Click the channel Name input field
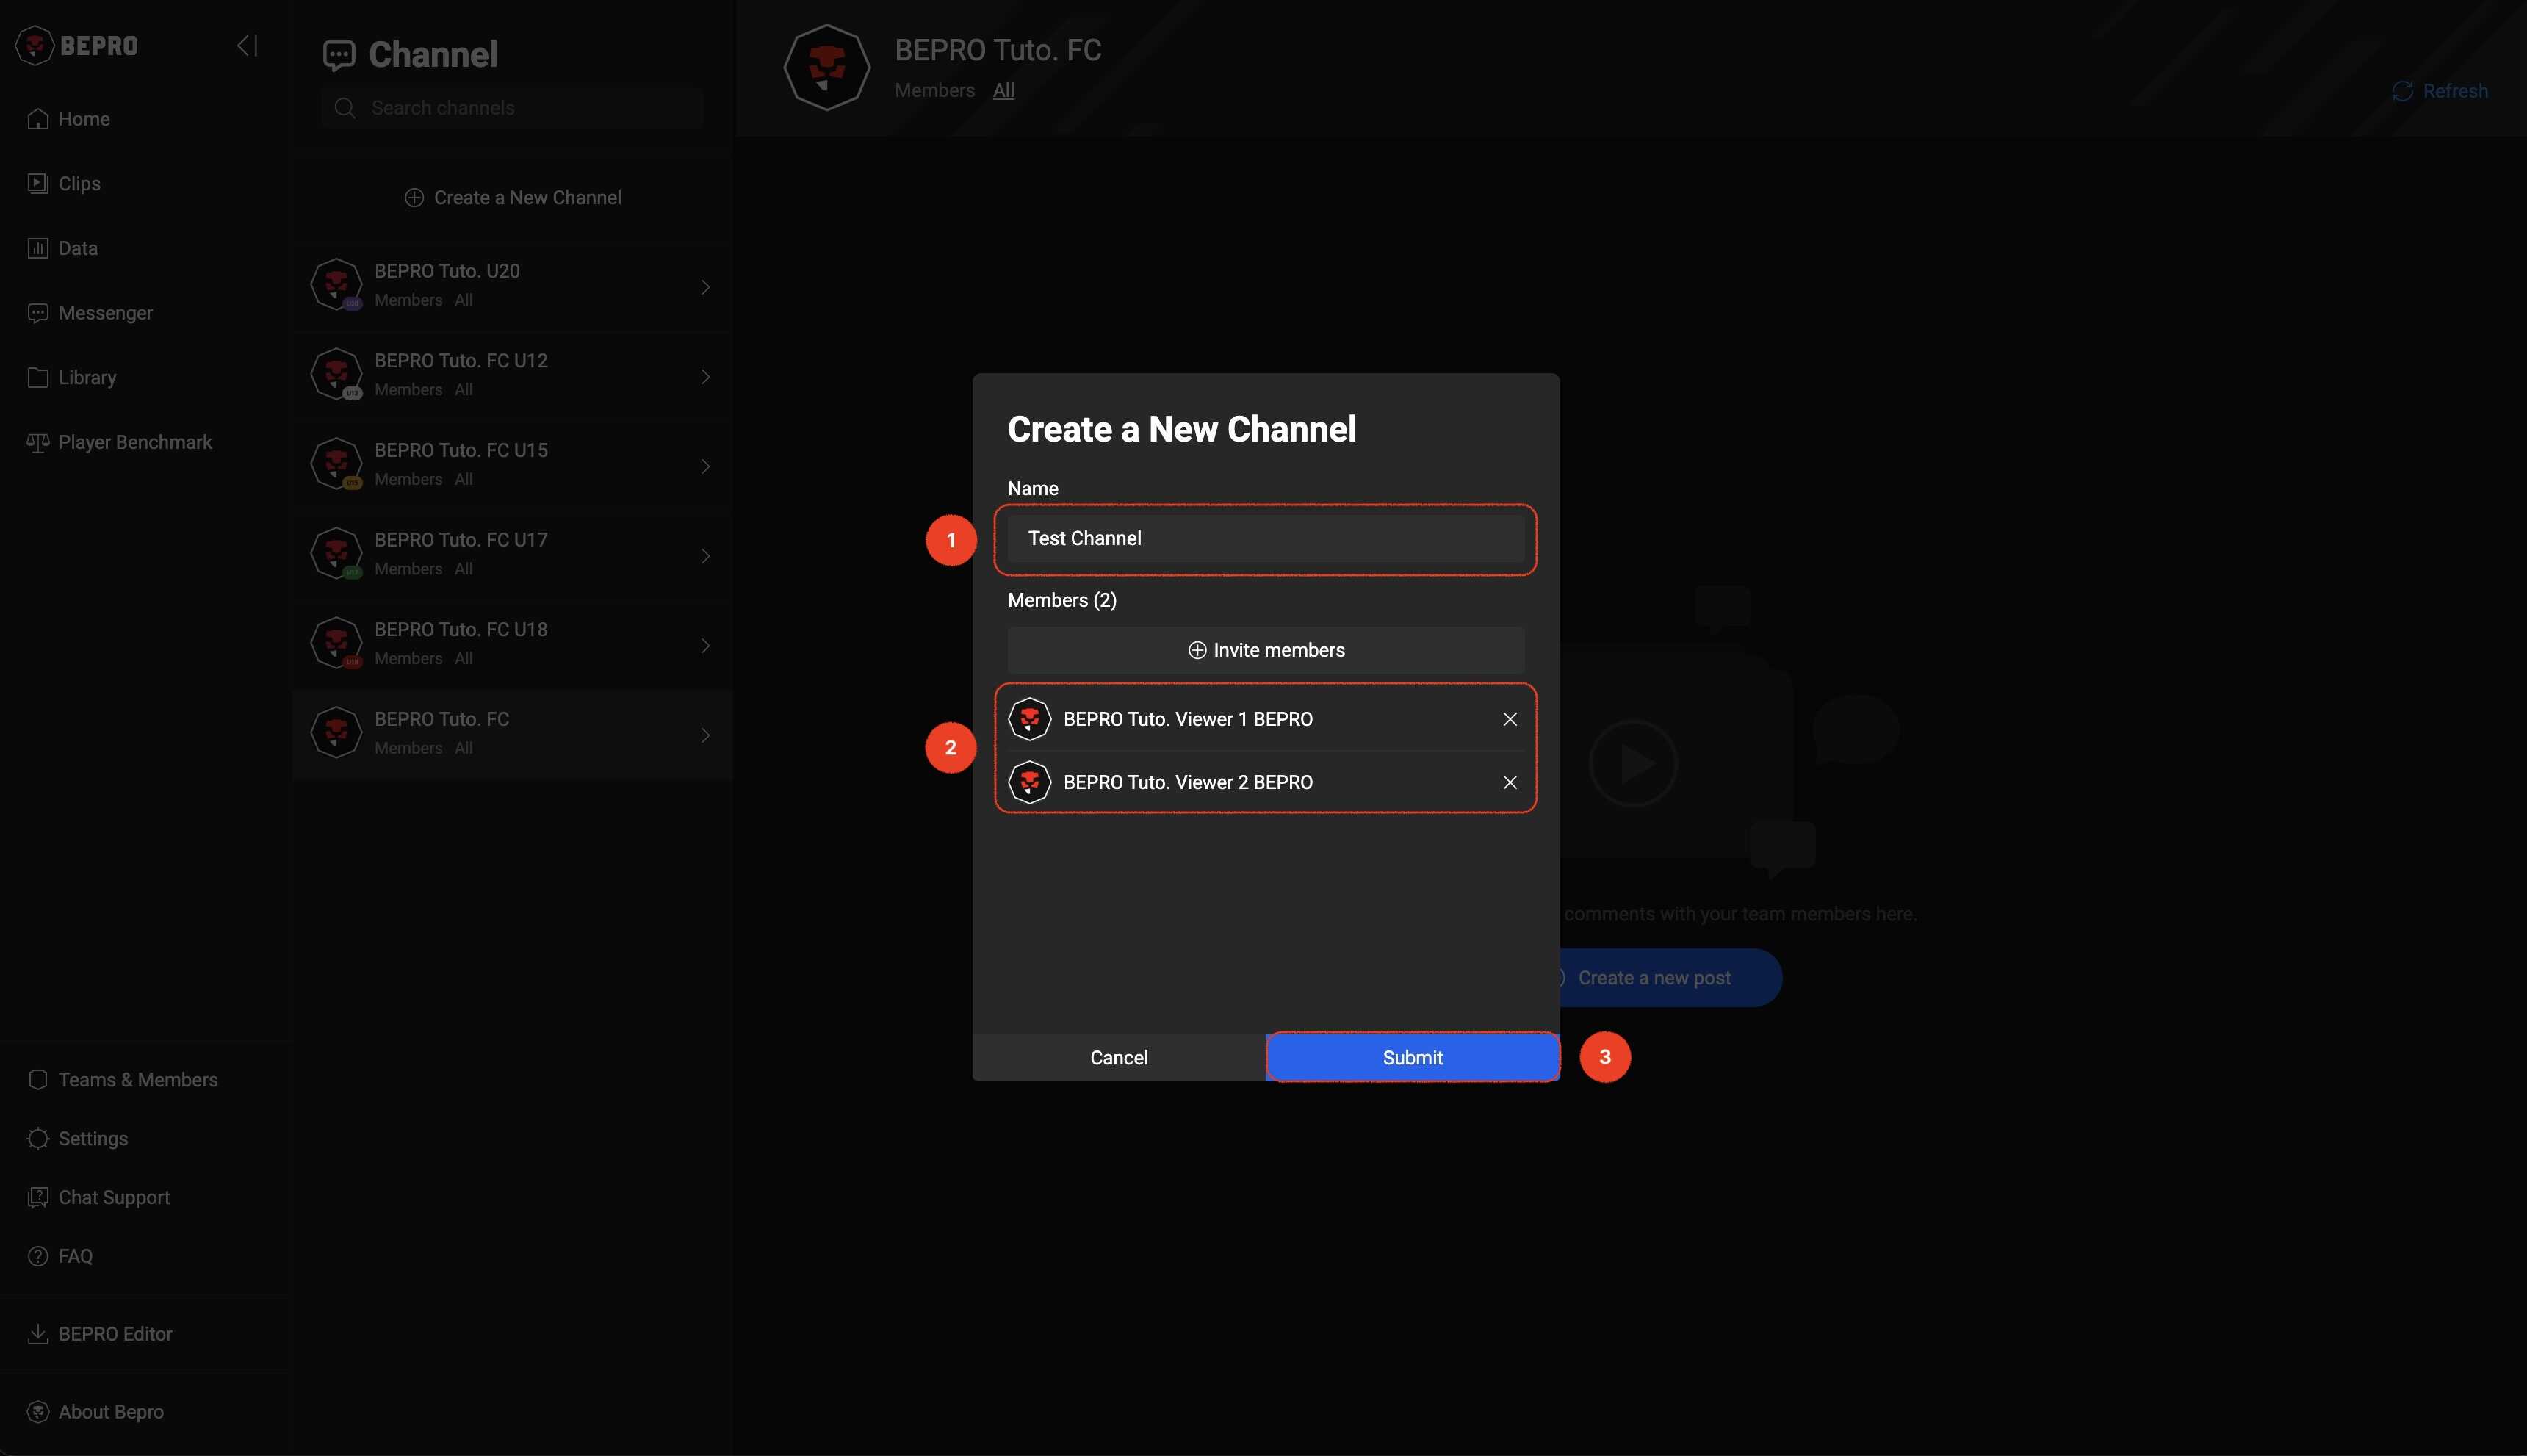 1265,539
